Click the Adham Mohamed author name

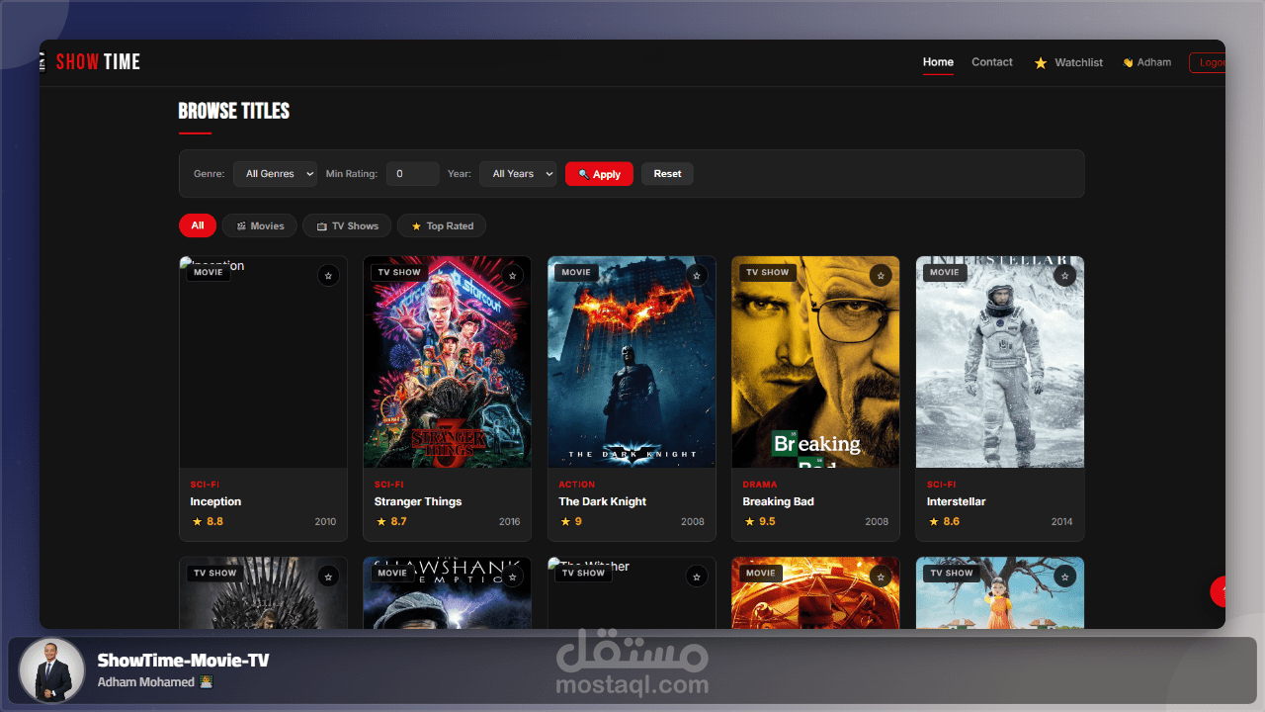[146, 682]
